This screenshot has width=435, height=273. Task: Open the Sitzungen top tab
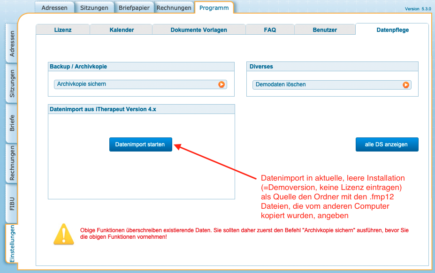[x=94, y=8]
